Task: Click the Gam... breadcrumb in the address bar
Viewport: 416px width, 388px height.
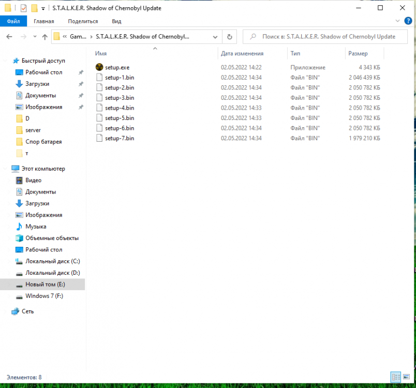Action: (78, 37)
